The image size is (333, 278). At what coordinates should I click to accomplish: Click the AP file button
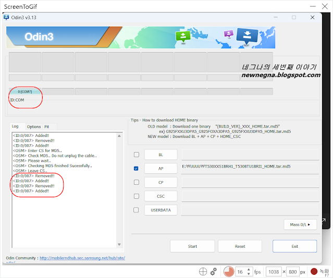(x=161, y=169)
